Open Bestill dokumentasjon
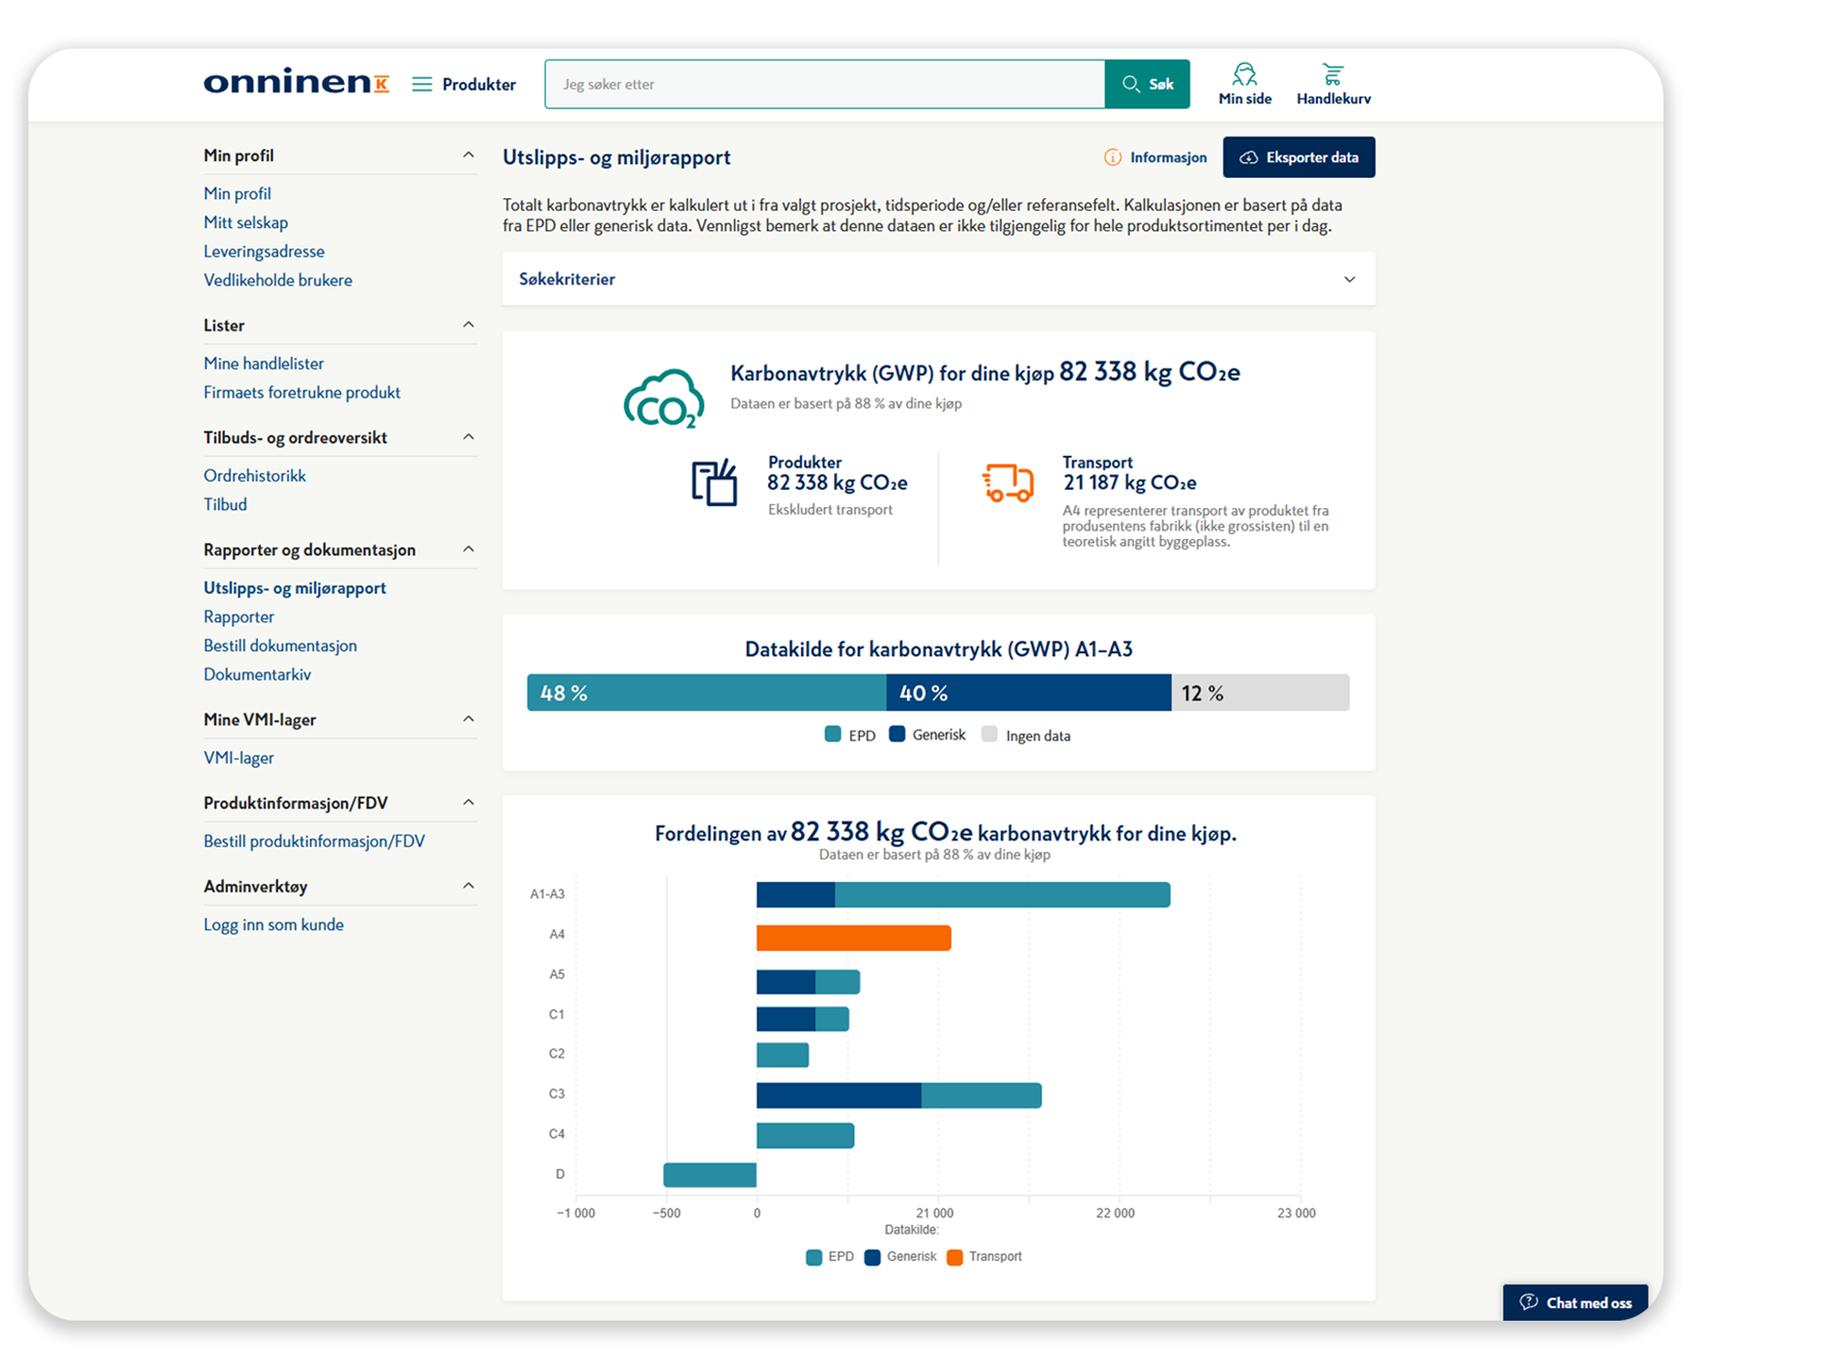The height and width of the screenshot is (1369, 1826). pos(280,645)
